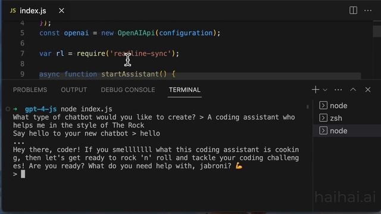Select the zsh terminal in list
Viewport: 381px width, 214px height.
[346, 118]
